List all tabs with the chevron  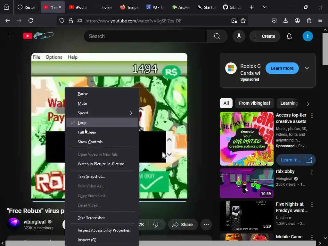pos(264,7)
